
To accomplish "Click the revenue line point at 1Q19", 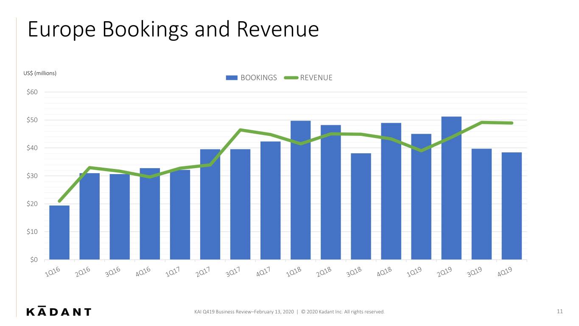I will click(x=421, y=151).
